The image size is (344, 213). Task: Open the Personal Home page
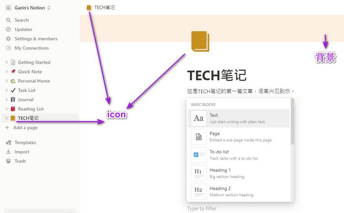click(x=34, y=81)
